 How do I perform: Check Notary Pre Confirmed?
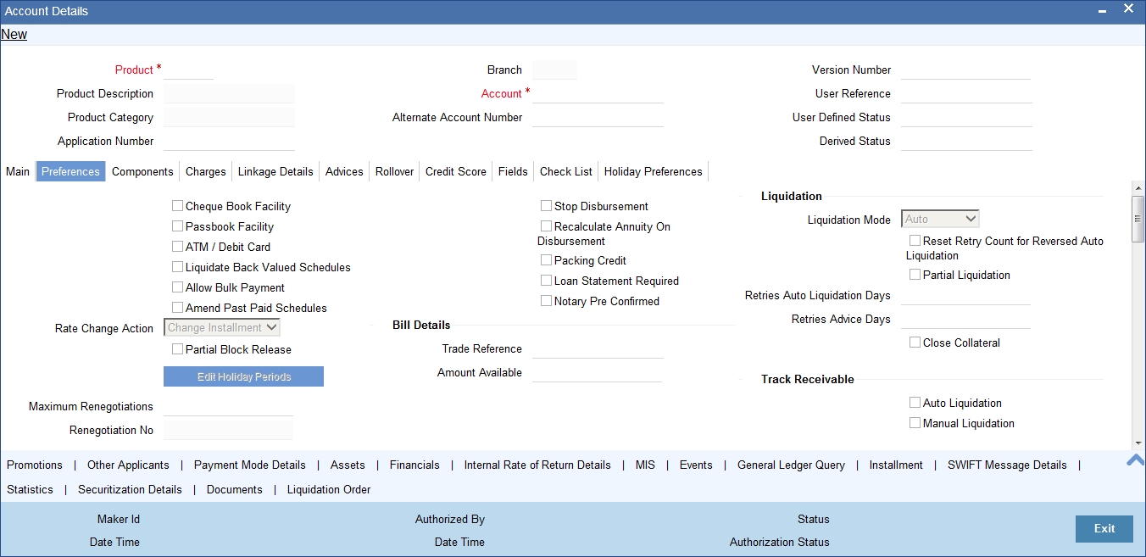coord(546,301)
